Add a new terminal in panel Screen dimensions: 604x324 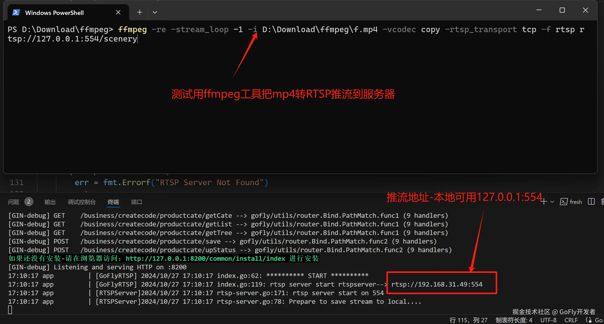click(x=544, y=202)
